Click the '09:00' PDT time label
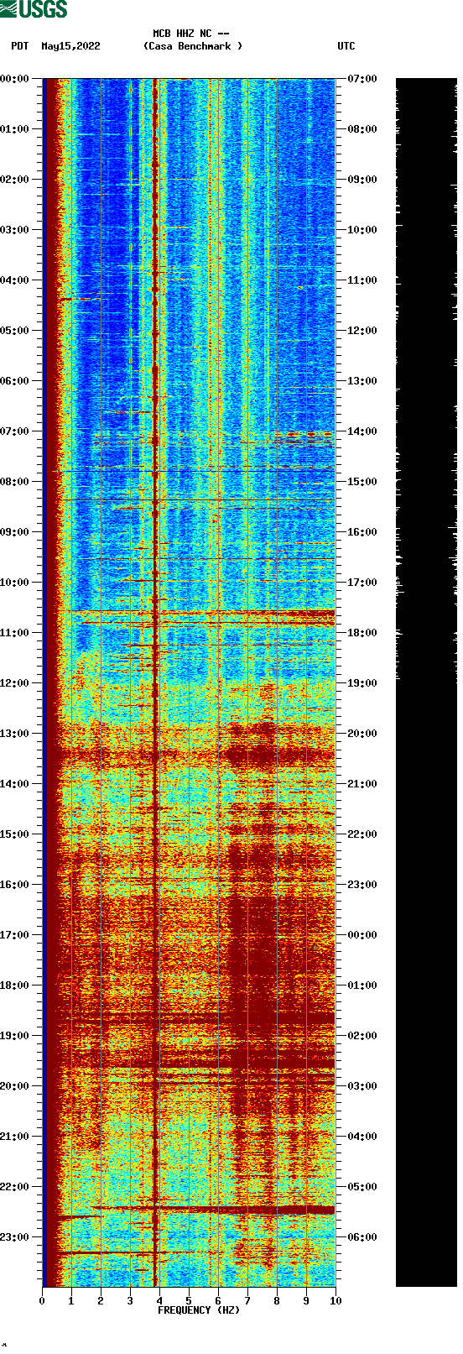Image resolution: width=463 pixels, height=1354 pixels. pyautogui.click(x=14, y=532)
